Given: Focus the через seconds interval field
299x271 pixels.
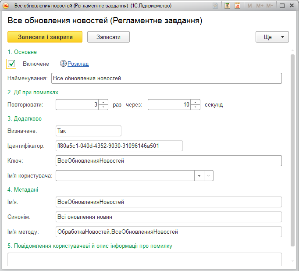Looking at the screenshot, I should click(169, 104).
